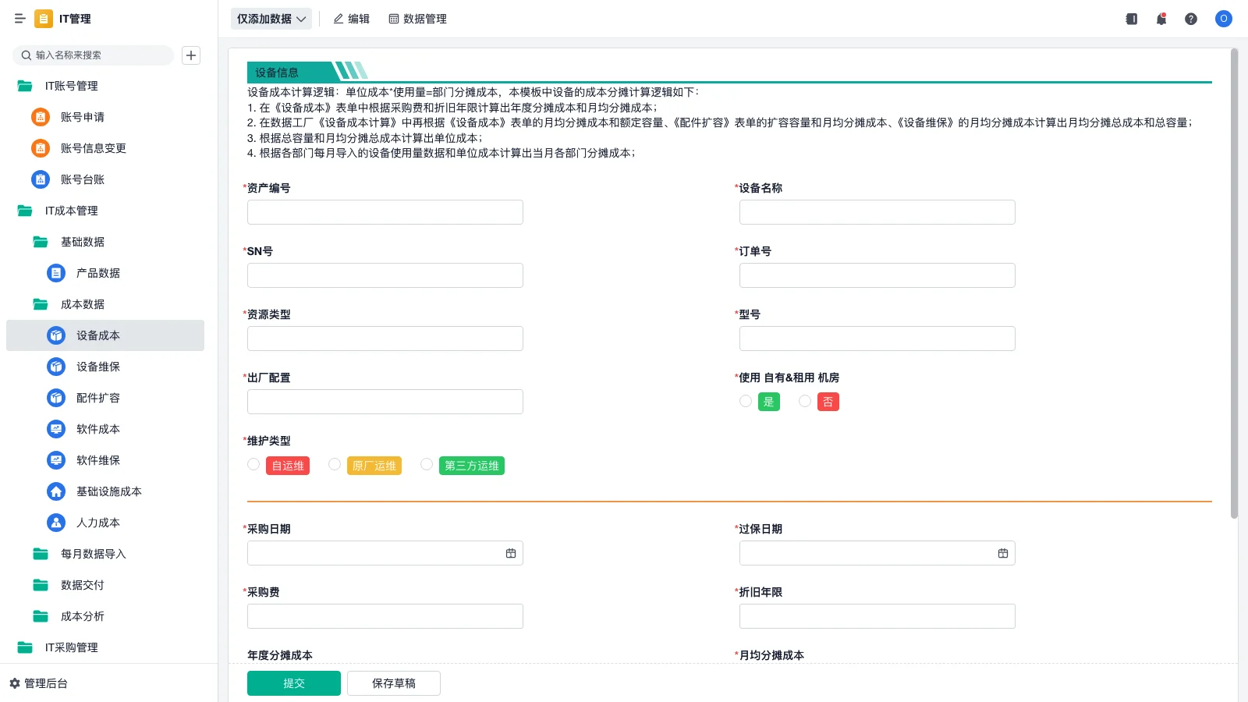
Task: Open the 配件扩容 cost page
Action: (98, 398)
